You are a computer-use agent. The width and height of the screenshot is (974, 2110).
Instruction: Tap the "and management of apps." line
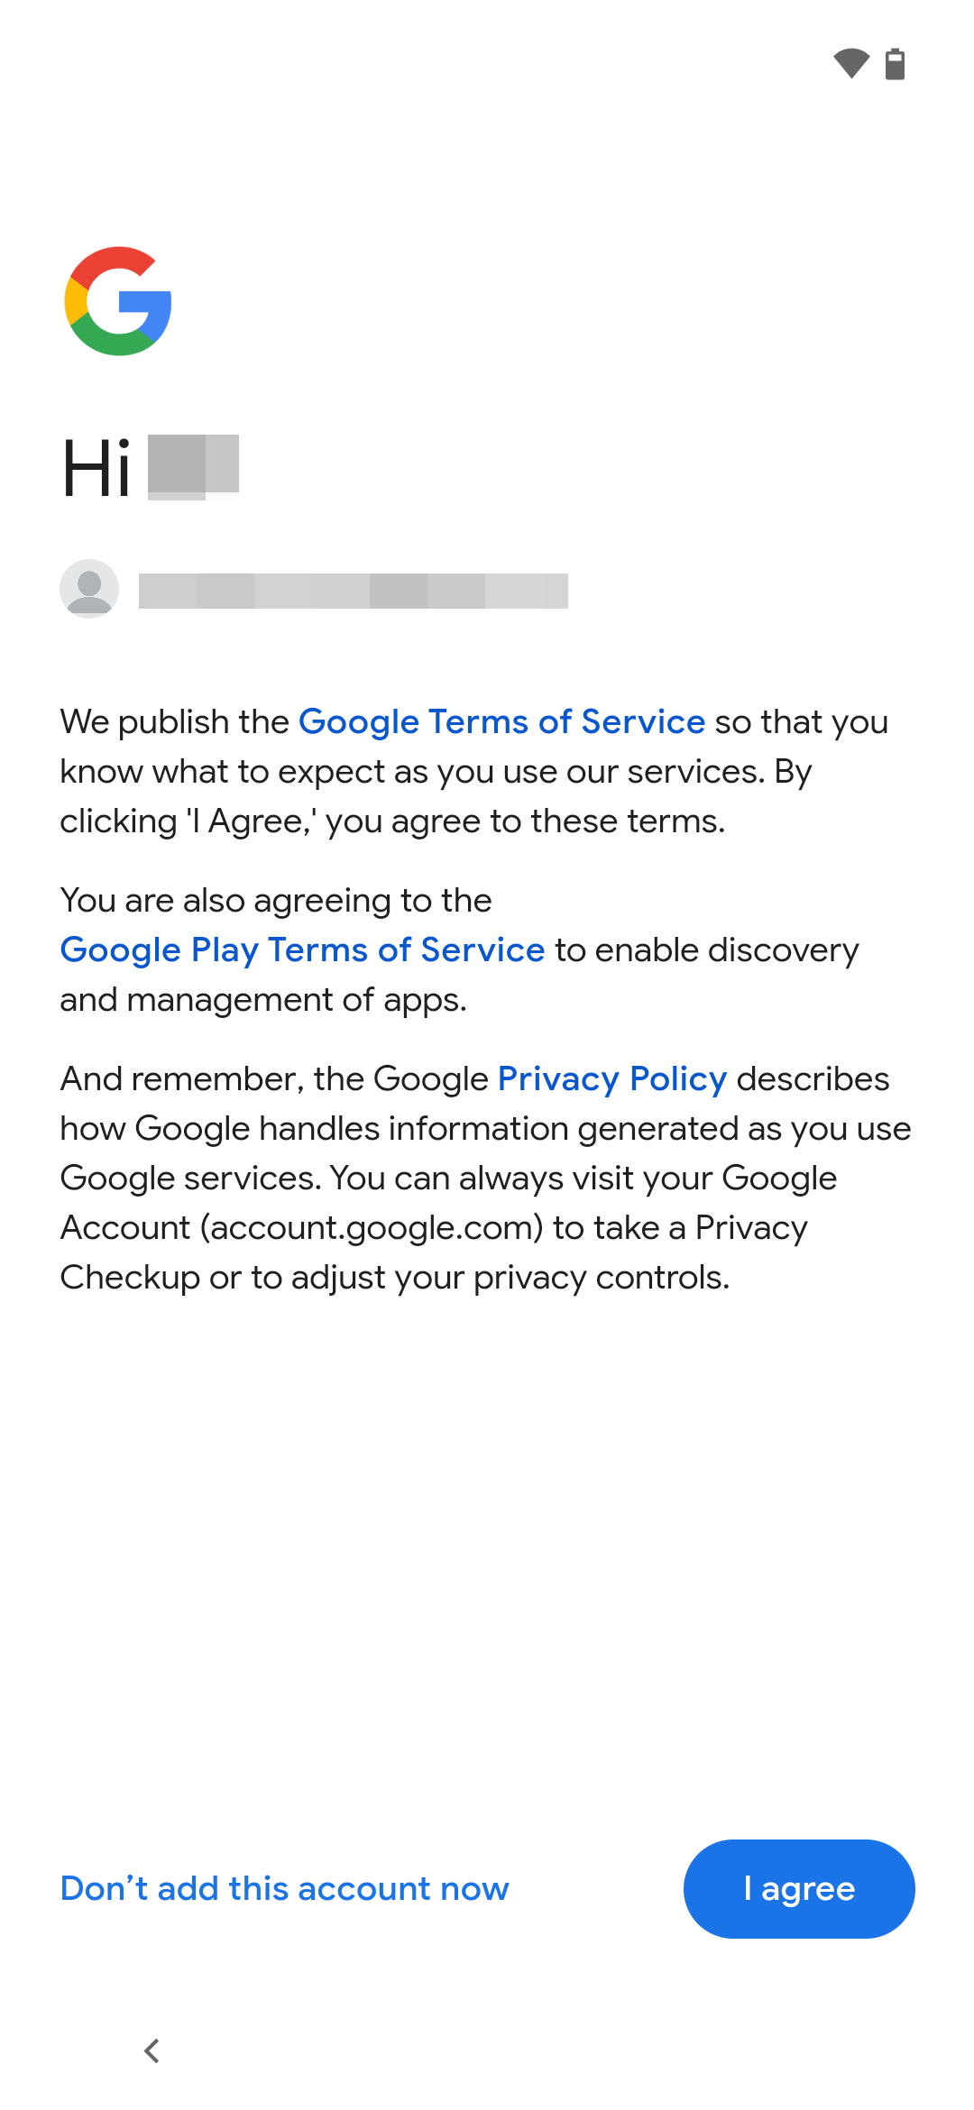tap(263, 1000)
